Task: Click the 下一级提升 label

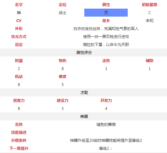Action: point(19,148)
